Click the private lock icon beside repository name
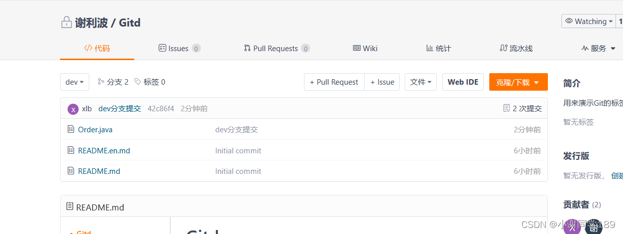The width and height of the screenshot is (623, 234). 66,23
